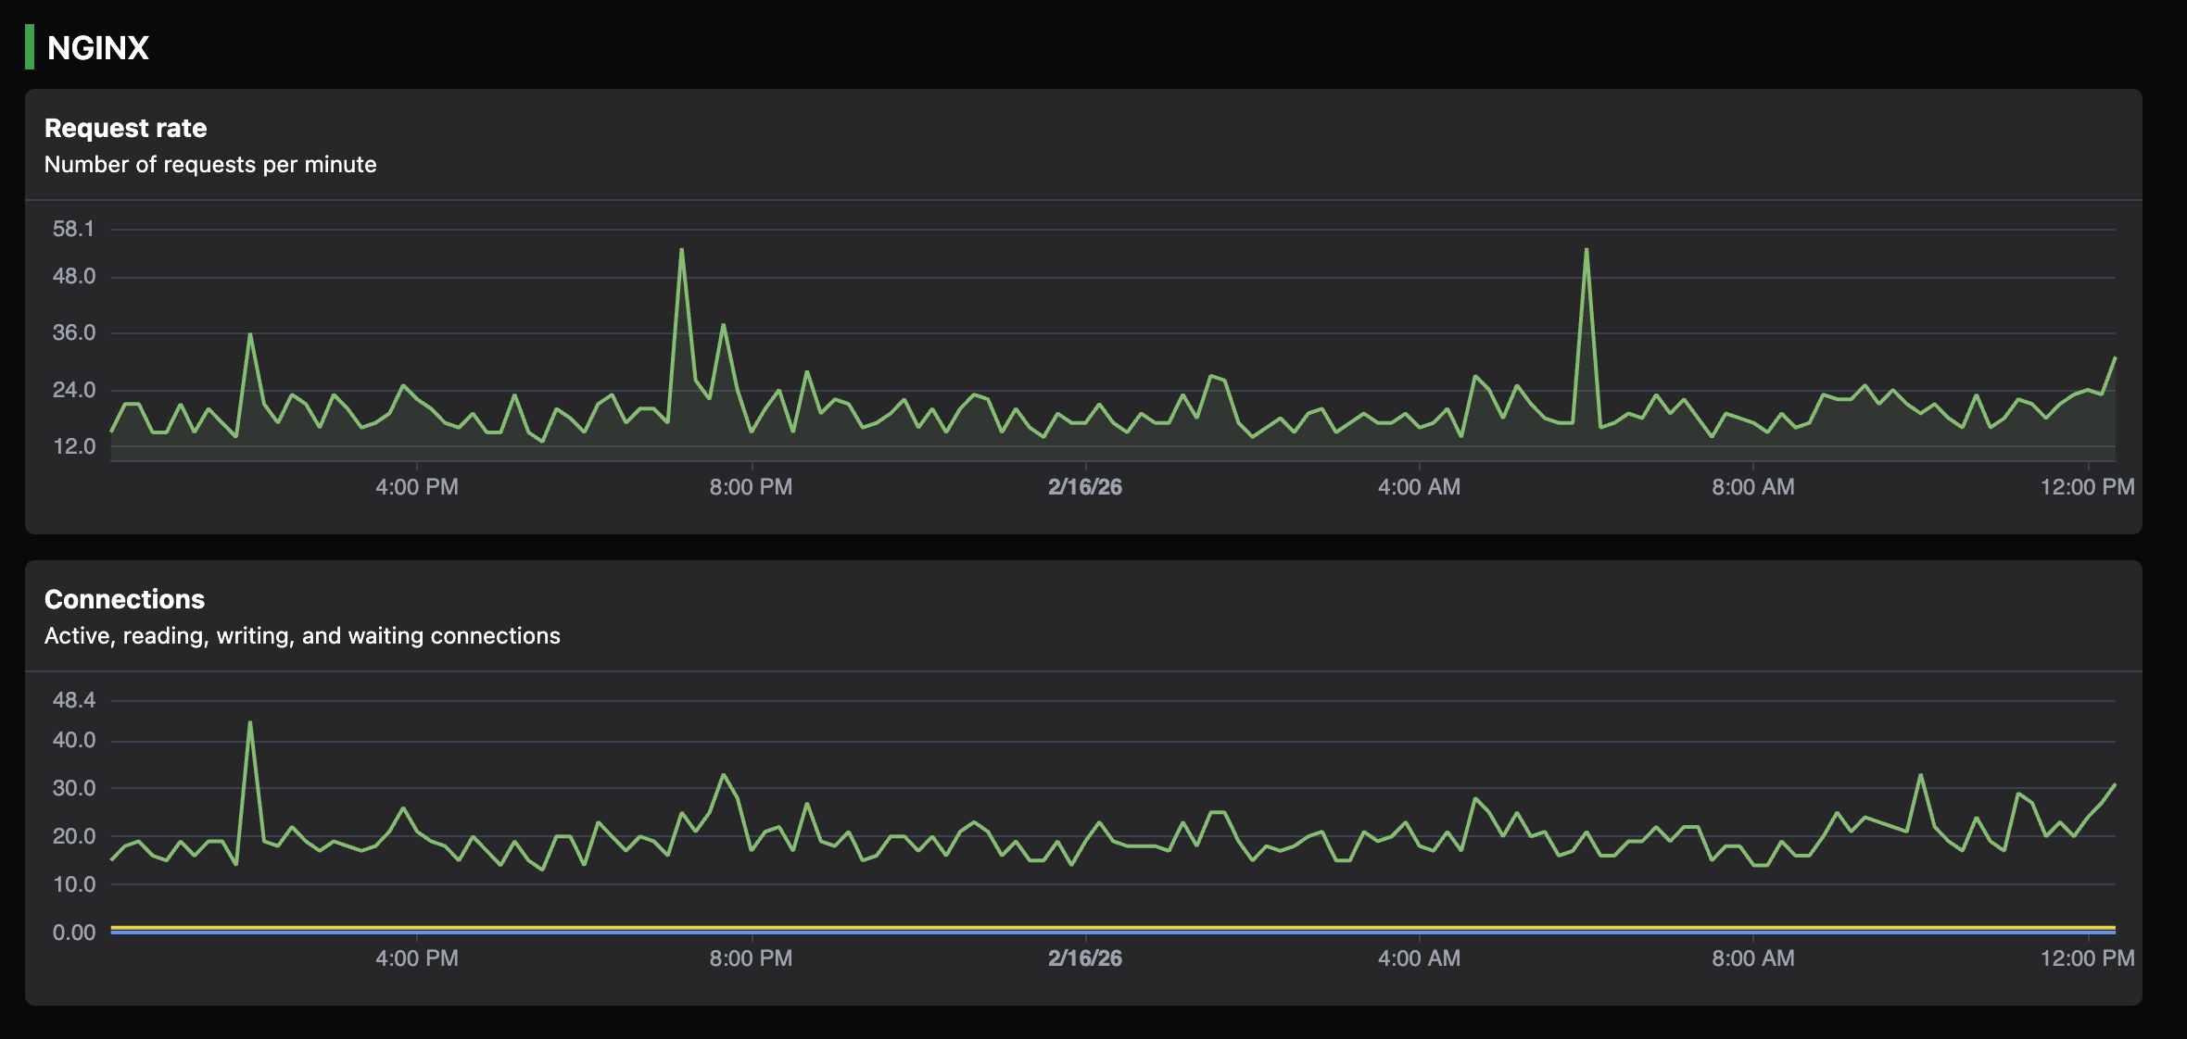Click the 4:00 AM label on Connections chart
The image size is (2187, 1039).
coord(1419,958)
